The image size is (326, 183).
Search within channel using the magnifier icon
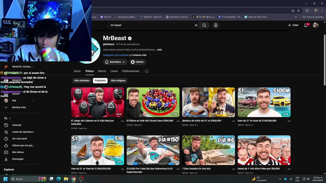pyautogui.click(x=147, y=71)
